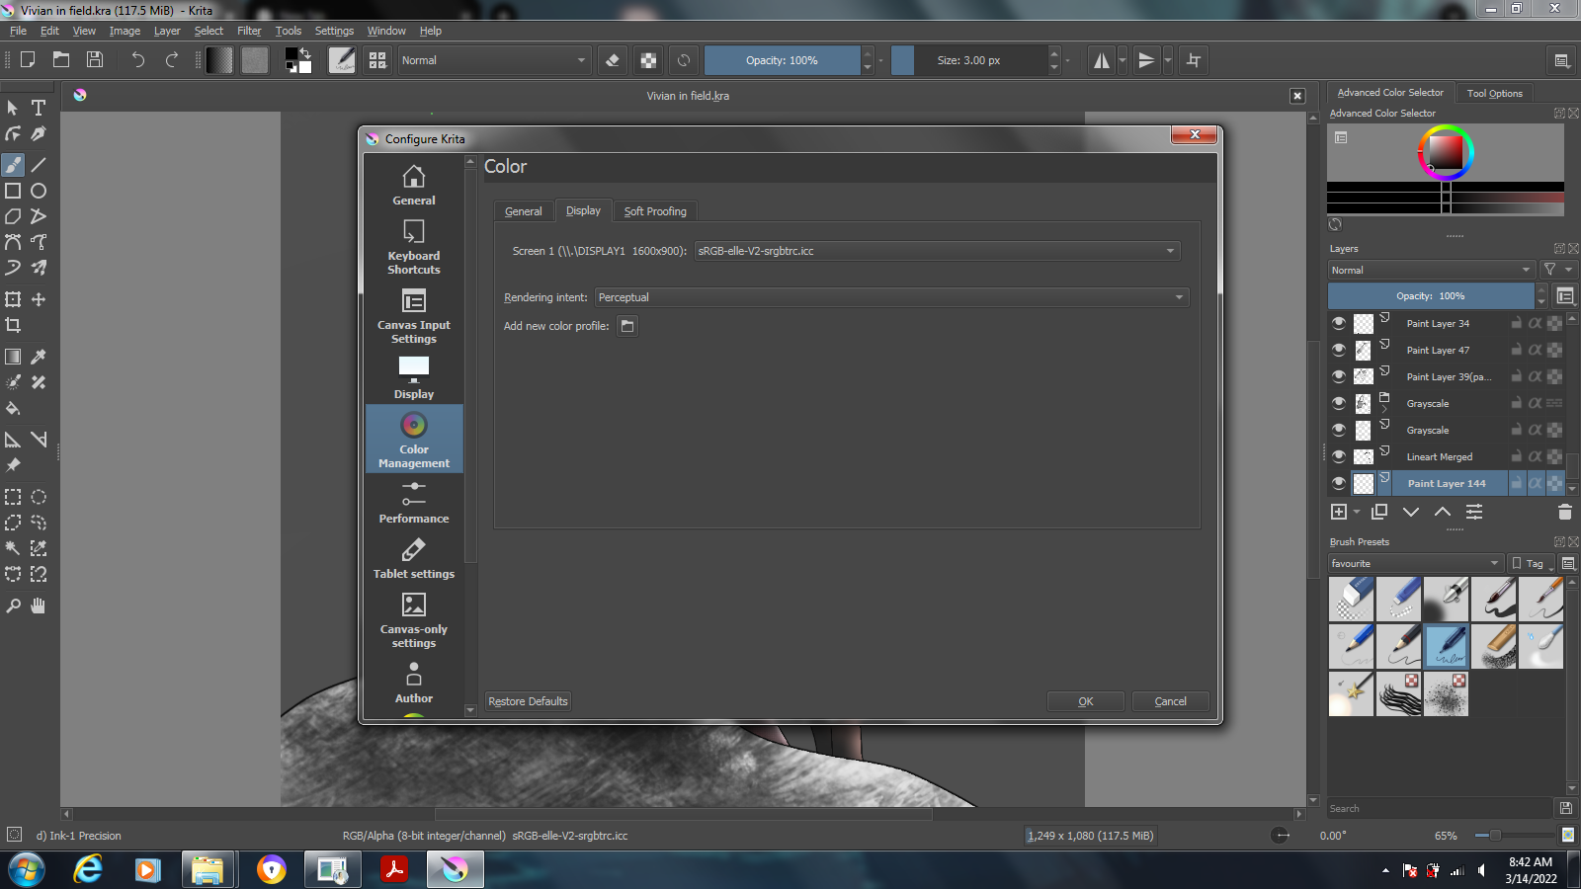This screenshot has height=889, width=1581.
Task: Open the Filter menu
Action: coord(249,31)
